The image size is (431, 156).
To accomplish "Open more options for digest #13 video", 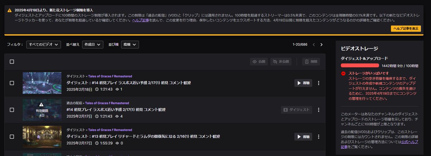I will point(319,137).
